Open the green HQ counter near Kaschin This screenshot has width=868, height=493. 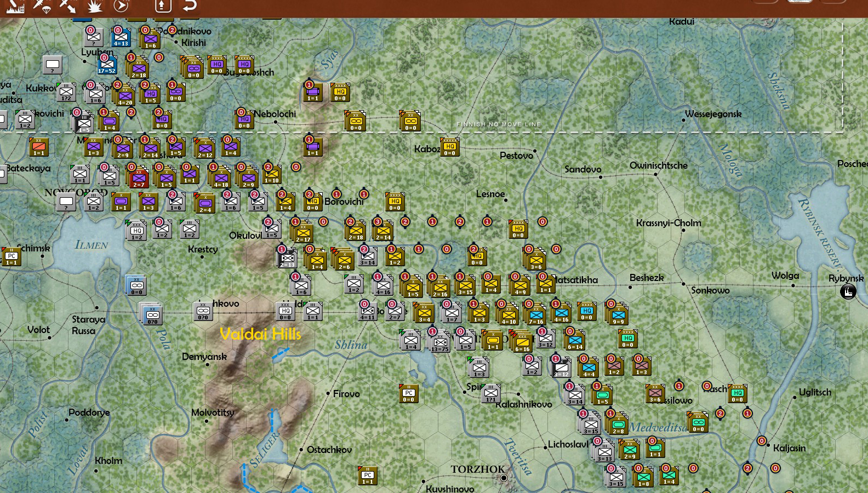(737, 393)
